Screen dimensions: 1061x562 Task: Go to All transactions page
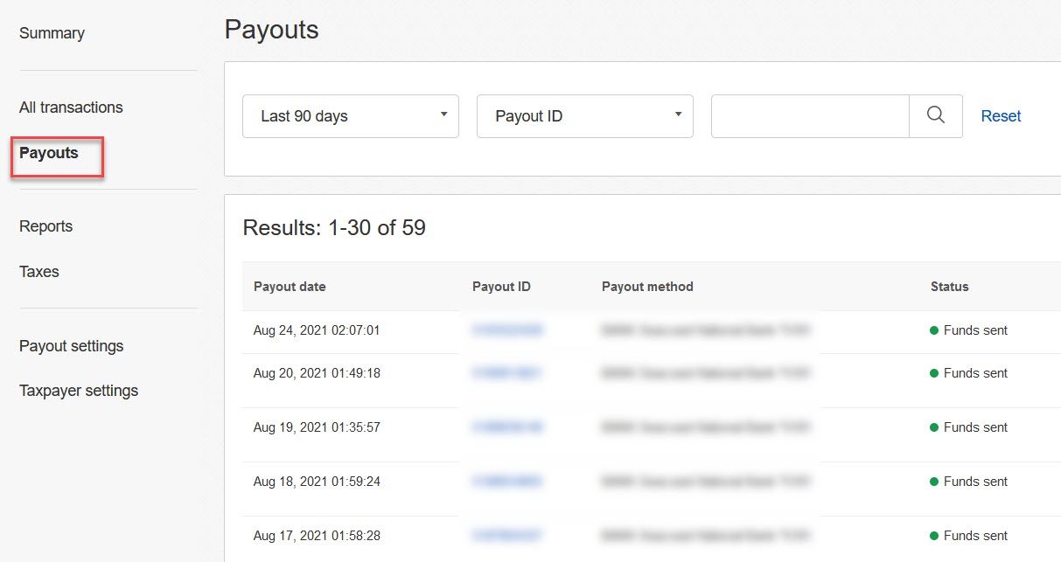click(71, 108)
